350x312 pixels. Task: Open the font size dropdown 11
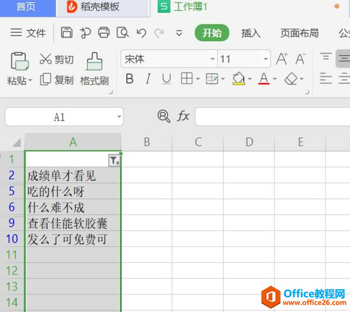266,59
